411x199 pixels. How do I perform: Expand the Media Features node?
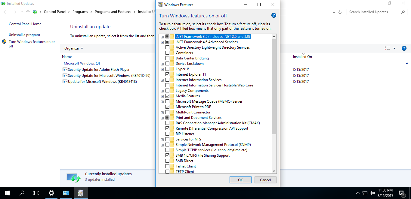click(x=162, y=96)
